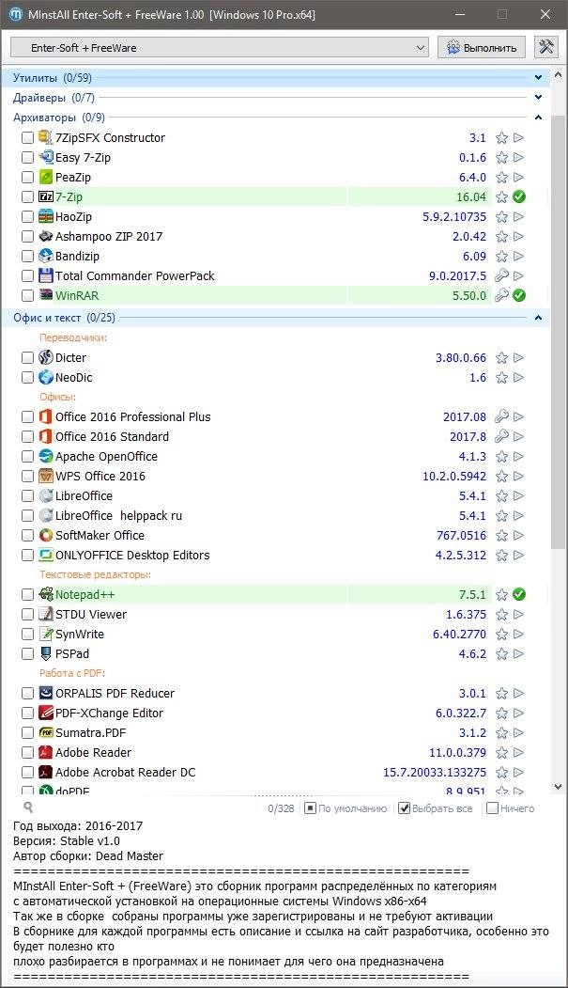Click the key icon in WinRAR row
Image resolution: width=568 pixels, height=988 pixels.
click(501, 295)
